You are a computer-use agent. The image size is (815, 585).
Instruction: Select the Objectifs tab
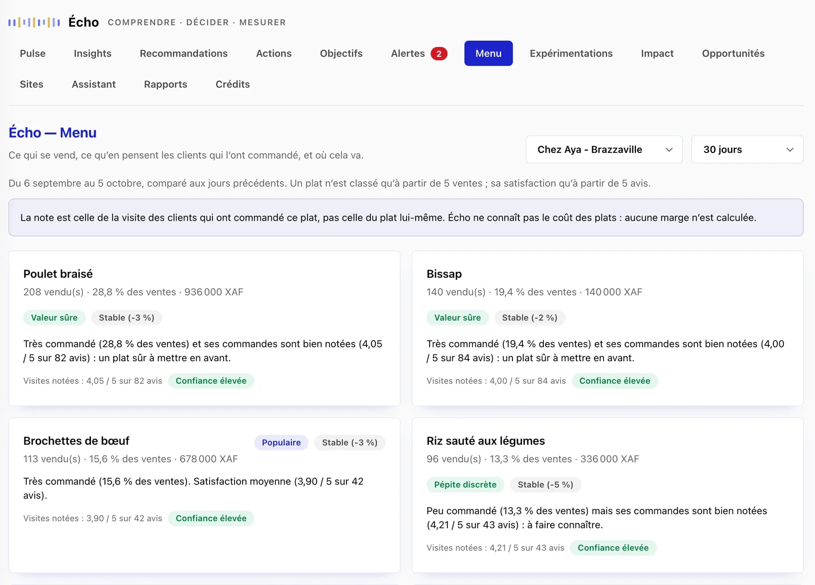(x=341, y=53)
